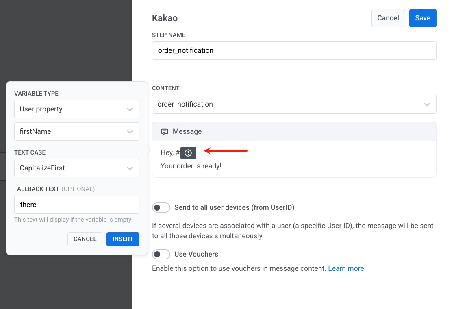The width and height of the screenshot is (454, 309).
Task: Open the Variable Type dropdown
Action: click(x=76, y=109)
